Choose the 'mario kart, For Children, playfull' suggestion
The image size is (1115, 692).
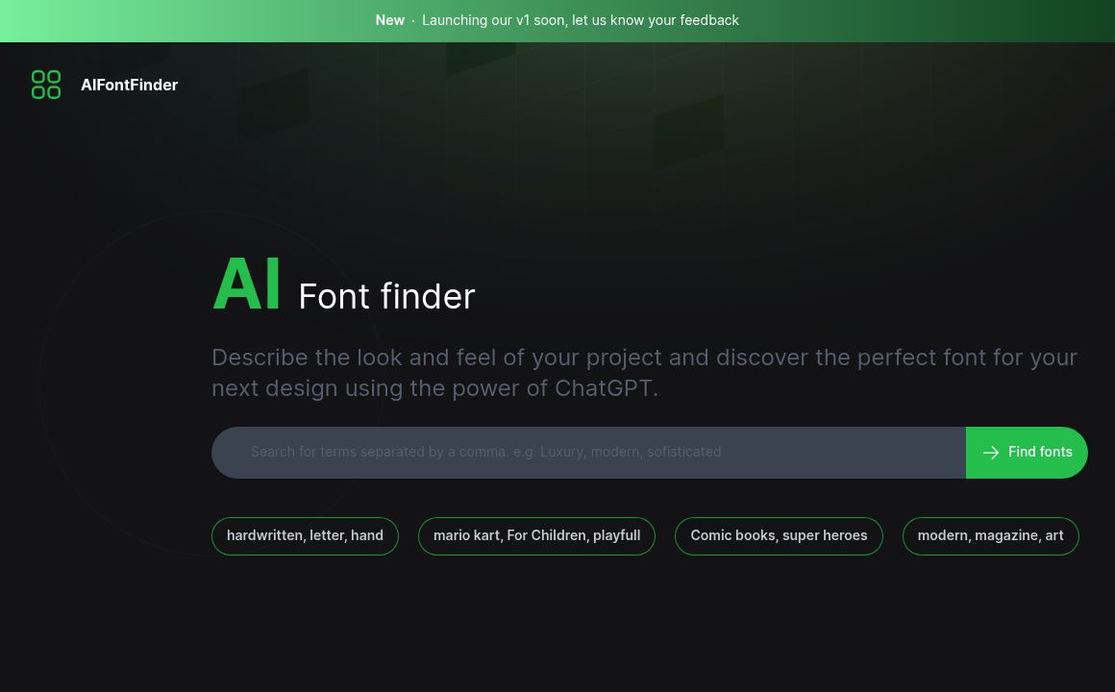536,535
